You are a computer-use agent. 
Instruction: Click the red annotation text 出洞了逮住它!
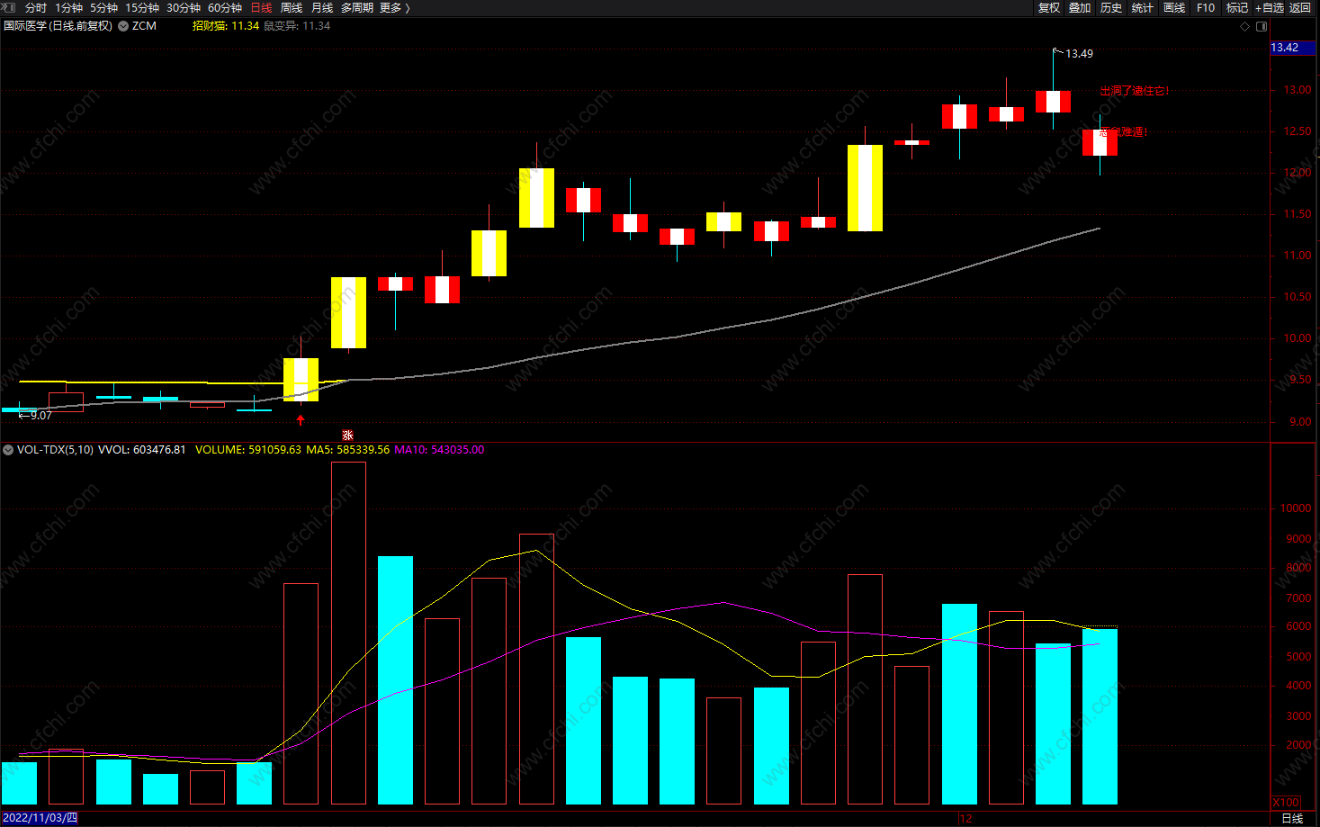click(x=1134, y=91)
